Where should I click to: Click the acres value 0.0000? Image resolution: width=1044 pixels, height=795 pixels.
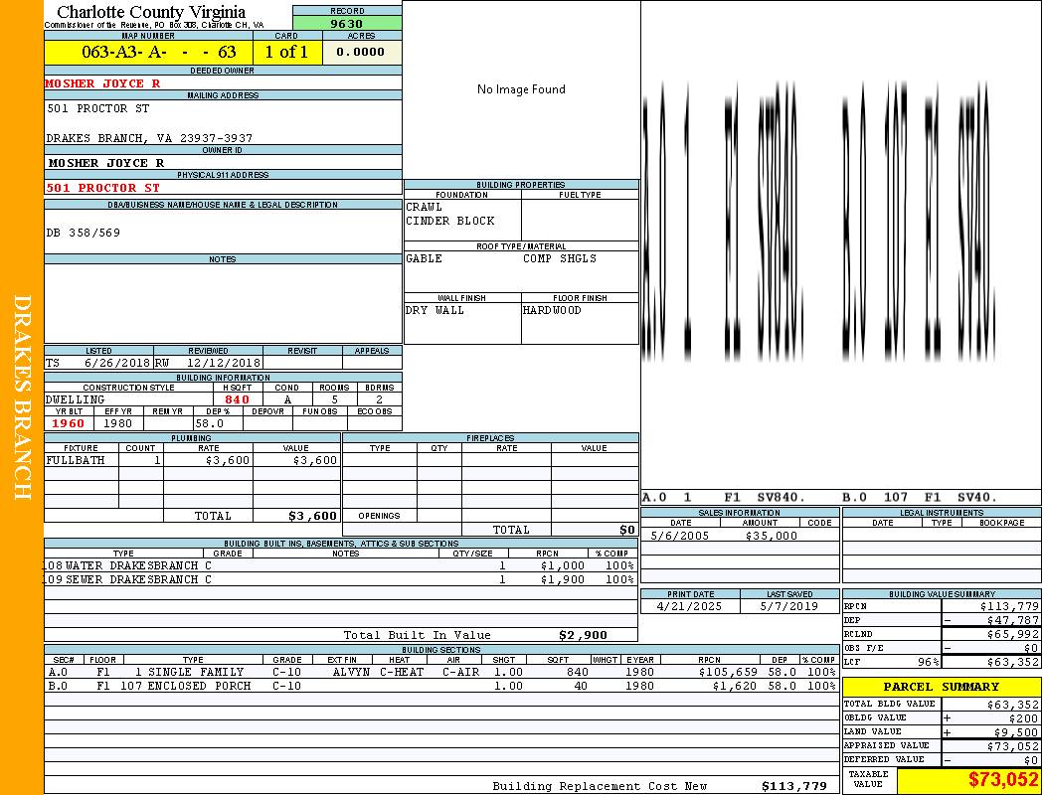coord(360,52)
